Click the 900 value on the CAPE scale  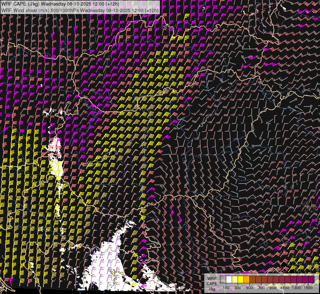273,288
